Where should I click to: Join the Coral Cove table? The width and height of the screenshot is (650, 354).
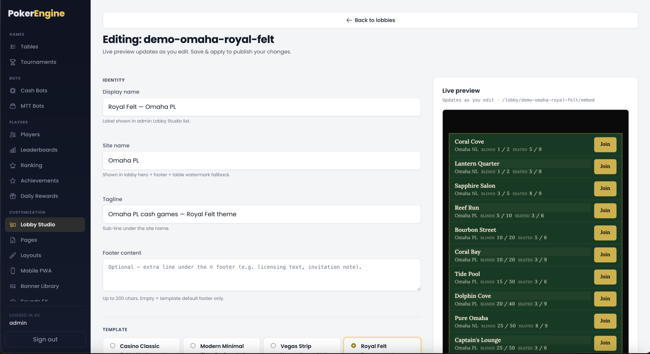(x=605, y=144)
